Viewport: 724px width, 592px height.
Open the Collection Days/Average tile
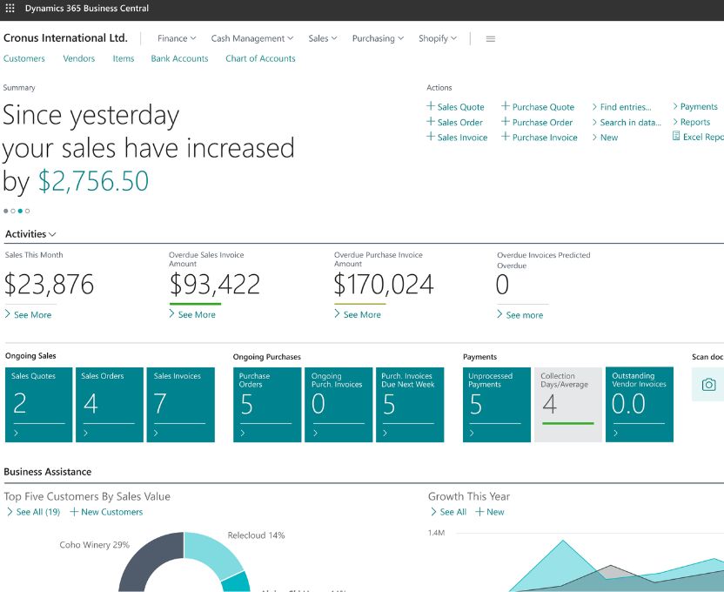pos(568,405)
